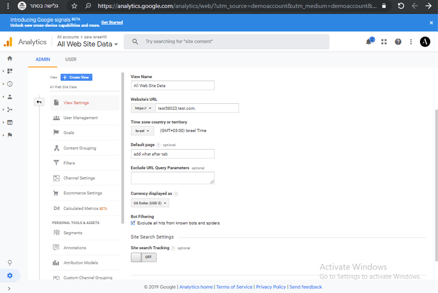Open the Israel time zone country dropdown

(142, 131)
